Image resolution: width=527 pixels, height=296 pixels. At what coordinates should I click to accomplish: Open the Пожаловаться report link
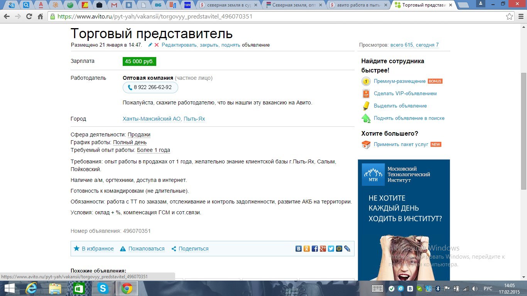point(142,249)
